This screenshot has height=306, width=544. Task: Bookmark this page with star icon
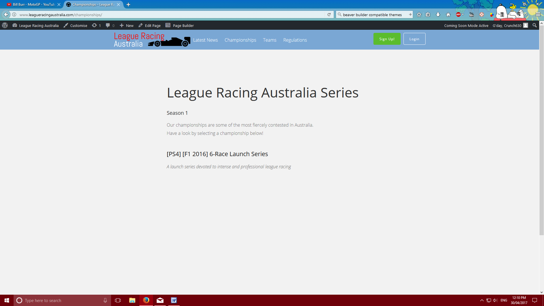click(419, 15)
